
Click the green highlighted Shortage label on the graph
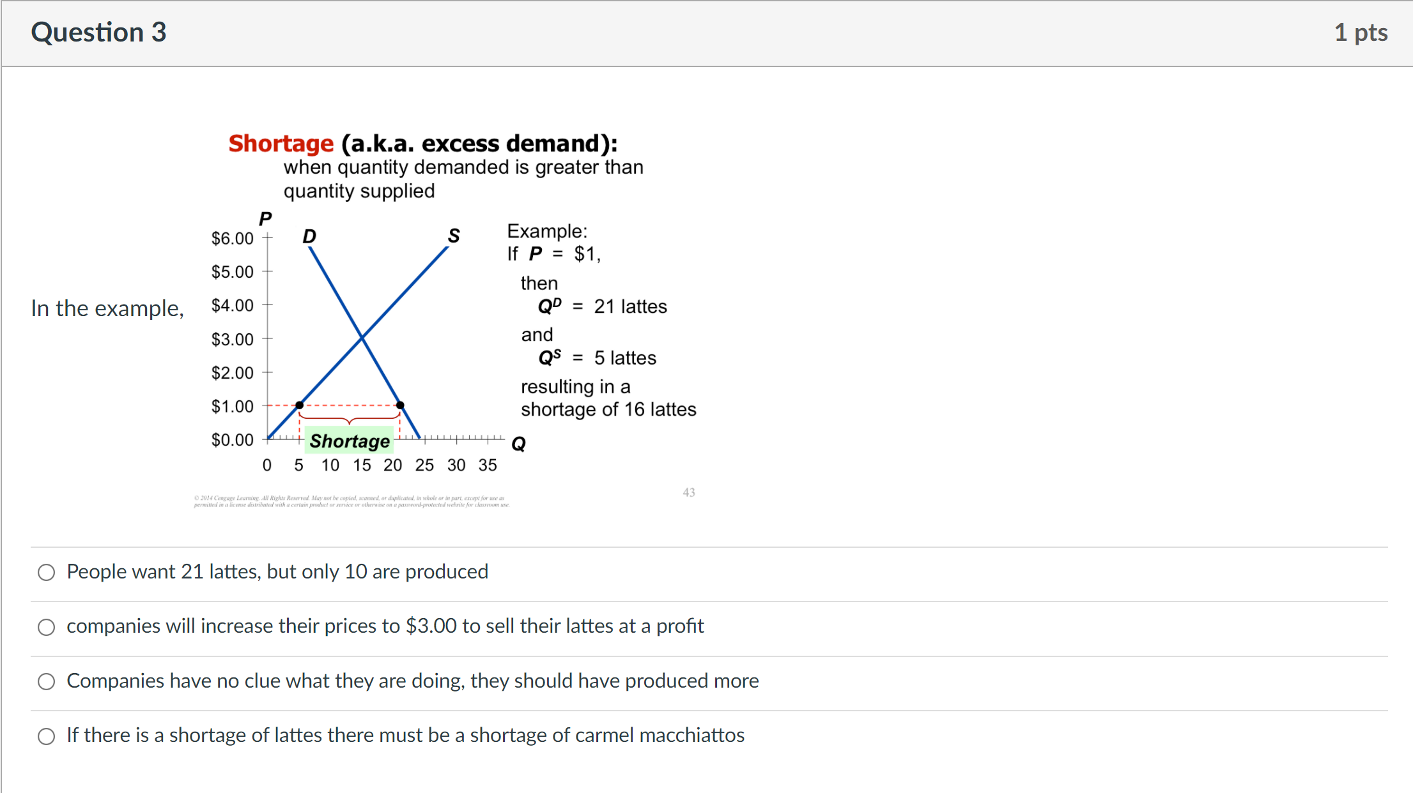pyautogui.click(x=350, y=441)
